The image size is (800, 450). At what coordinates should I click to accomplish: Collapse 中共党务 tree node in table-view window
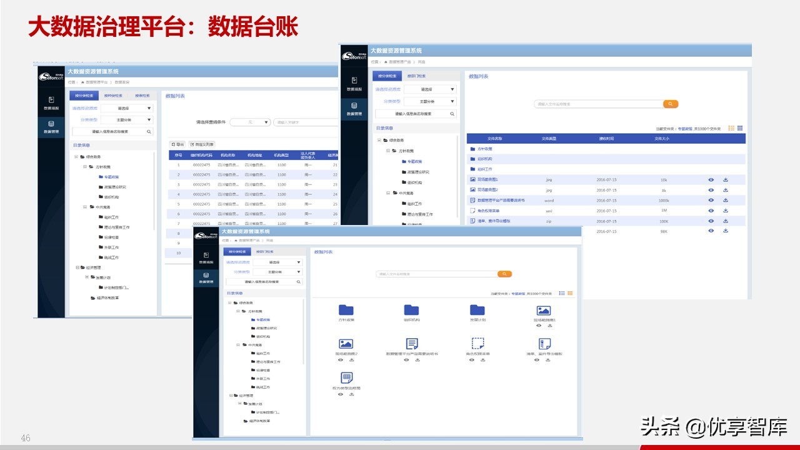pos(85,207)
